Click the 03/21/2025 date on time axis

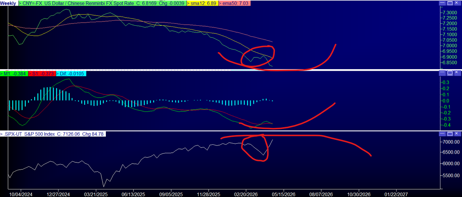pyautogui.click(x=96, y=194)
